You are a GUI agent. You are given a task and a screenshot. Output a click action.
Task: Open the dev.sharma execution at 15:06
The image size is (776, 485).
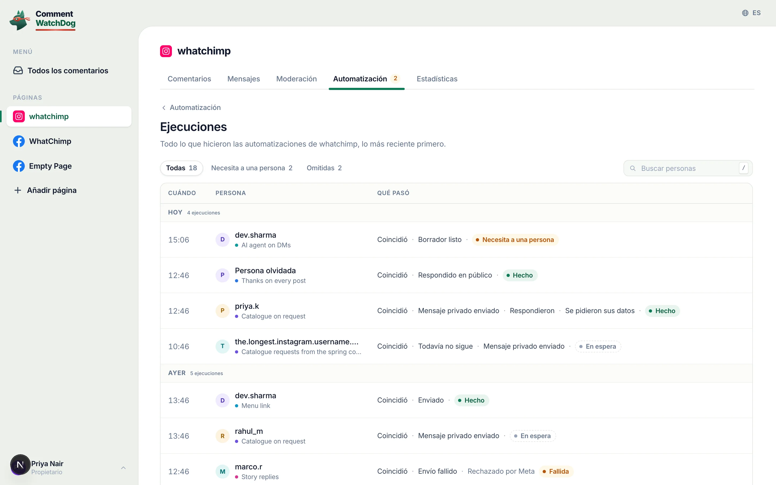[456, 240]
